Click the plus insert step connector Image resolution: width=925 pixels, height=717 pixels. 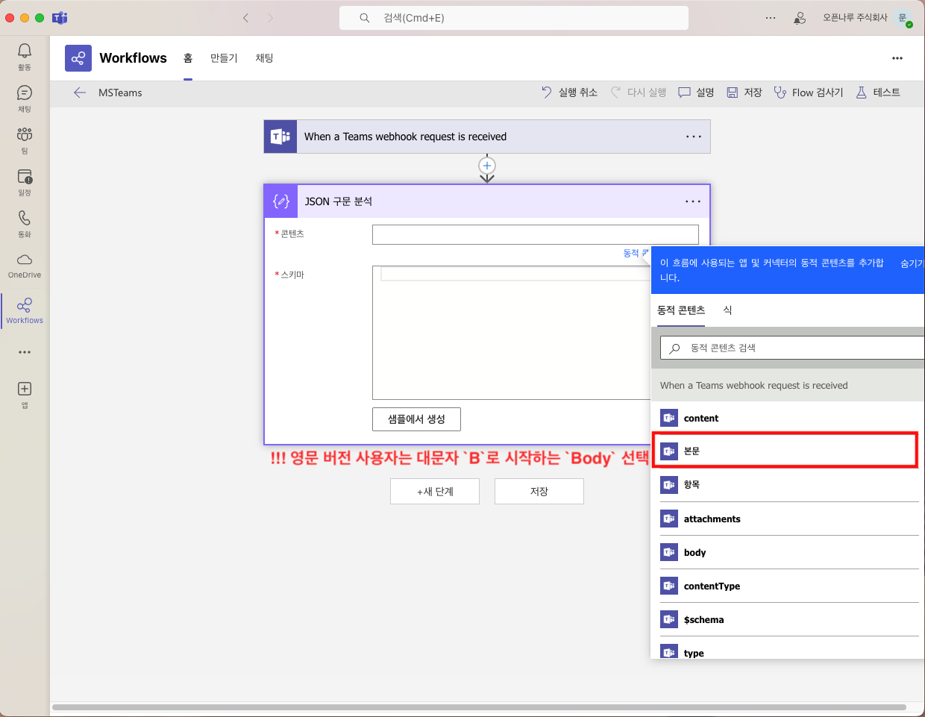point(487,166)
